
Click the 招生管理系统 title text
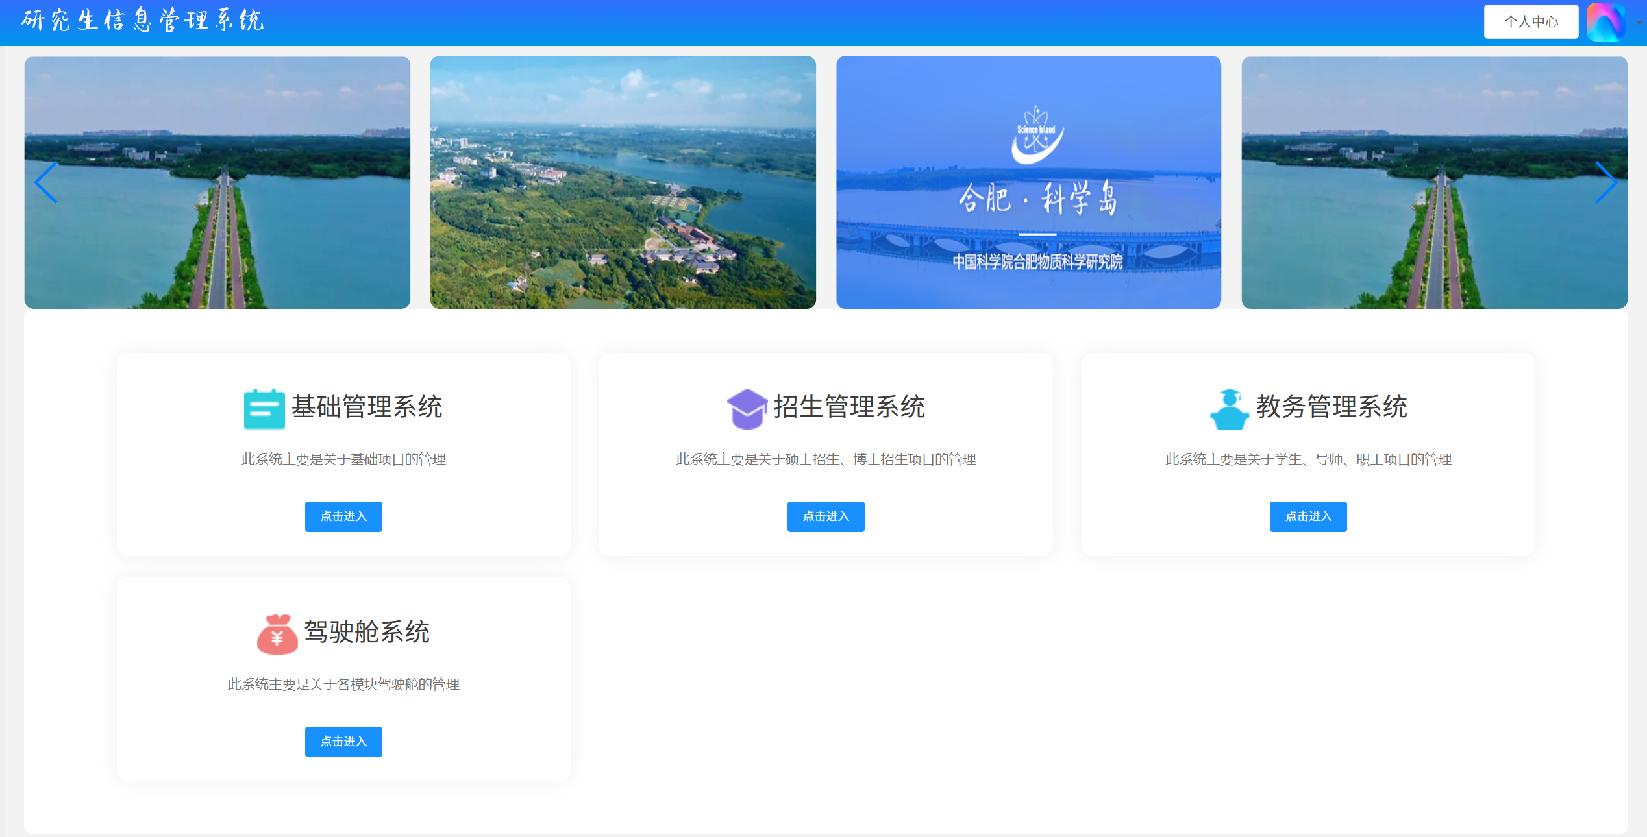pos(849,407)
